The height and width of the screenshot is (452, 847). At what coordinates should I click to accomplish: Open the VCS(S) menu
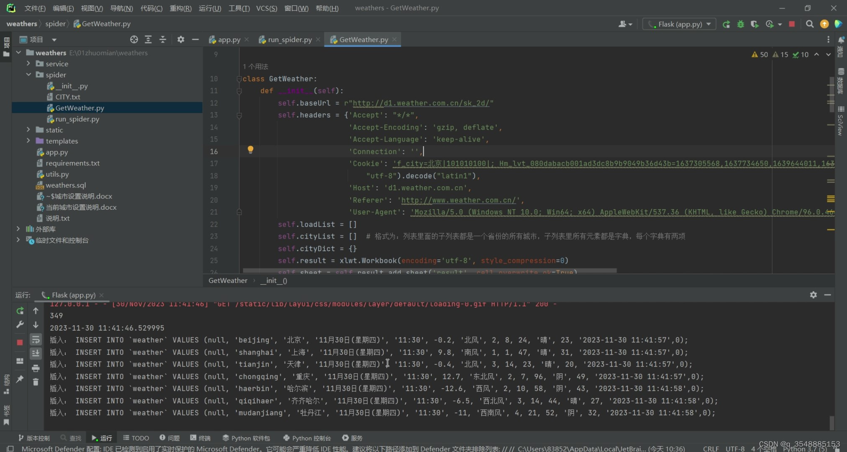(x=267, y=8)
